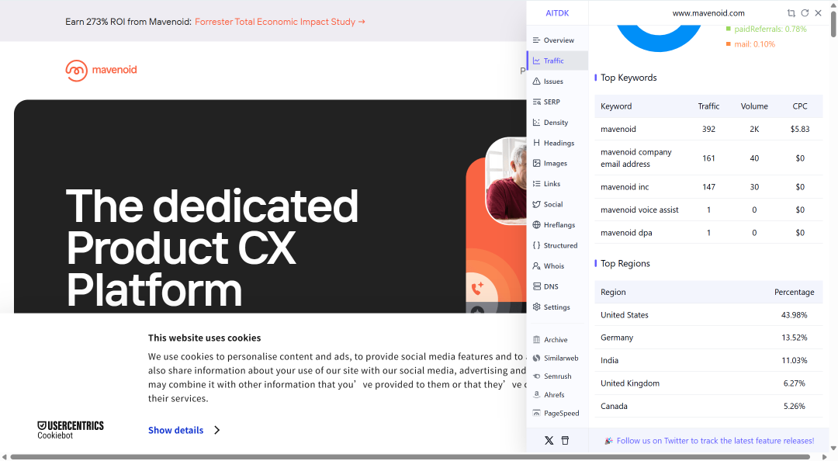Click the trash bin icon at panel bottom

click(x=565, y=441)
